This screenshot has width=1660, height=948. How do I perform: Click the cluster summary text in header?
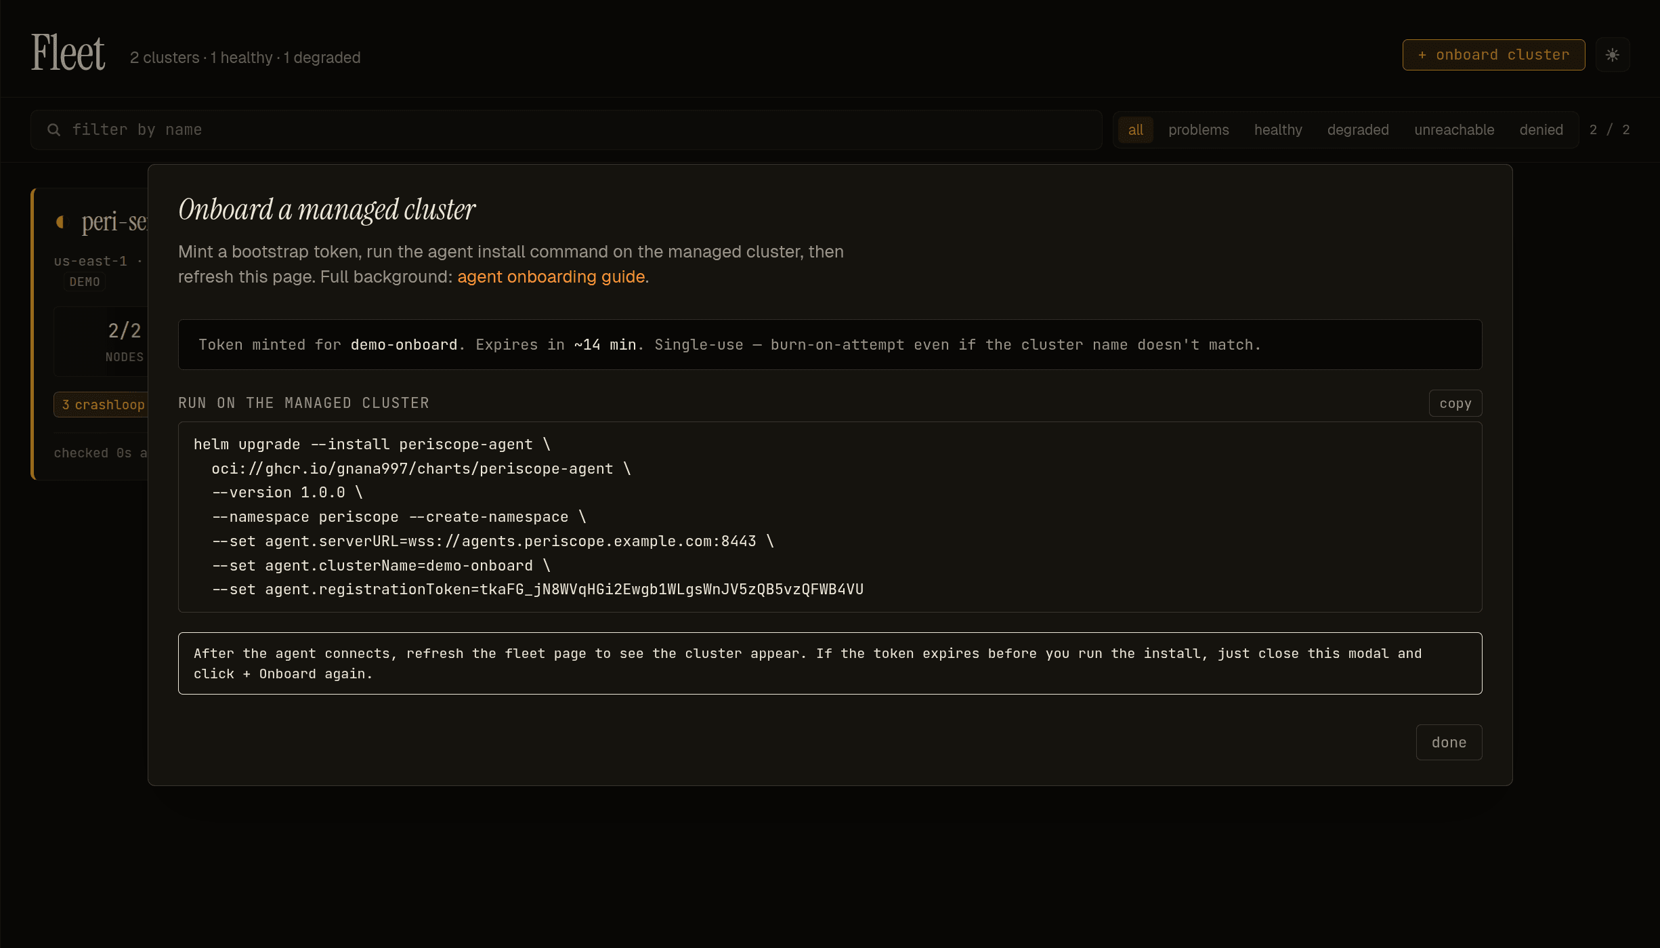tap(245, 58)
